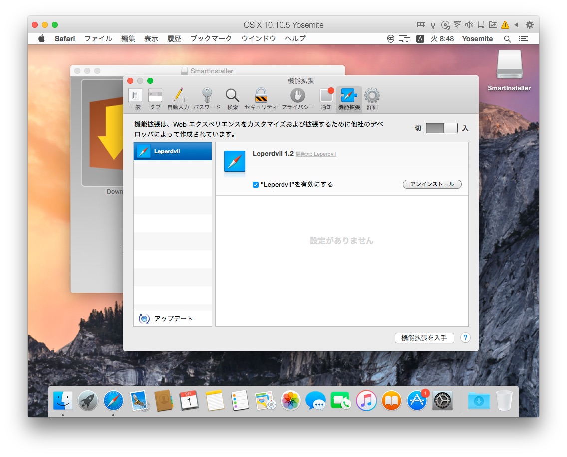Click the VM USB icon in title bar

tap(433, 25)
